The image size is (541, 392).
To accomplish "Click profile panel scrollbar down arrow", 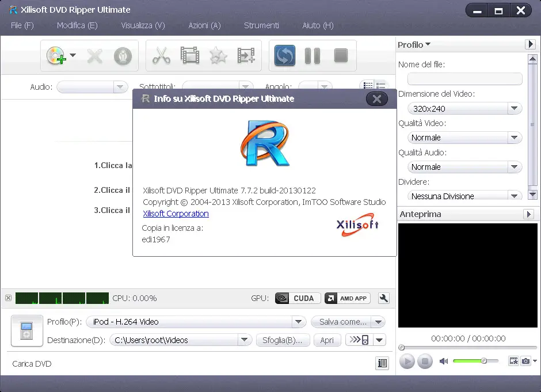I will tap(532, 195).
